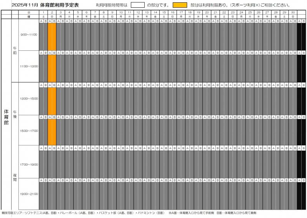Click the white available-time legend box
Screen dimensions: 307x218
click(137, 5)
